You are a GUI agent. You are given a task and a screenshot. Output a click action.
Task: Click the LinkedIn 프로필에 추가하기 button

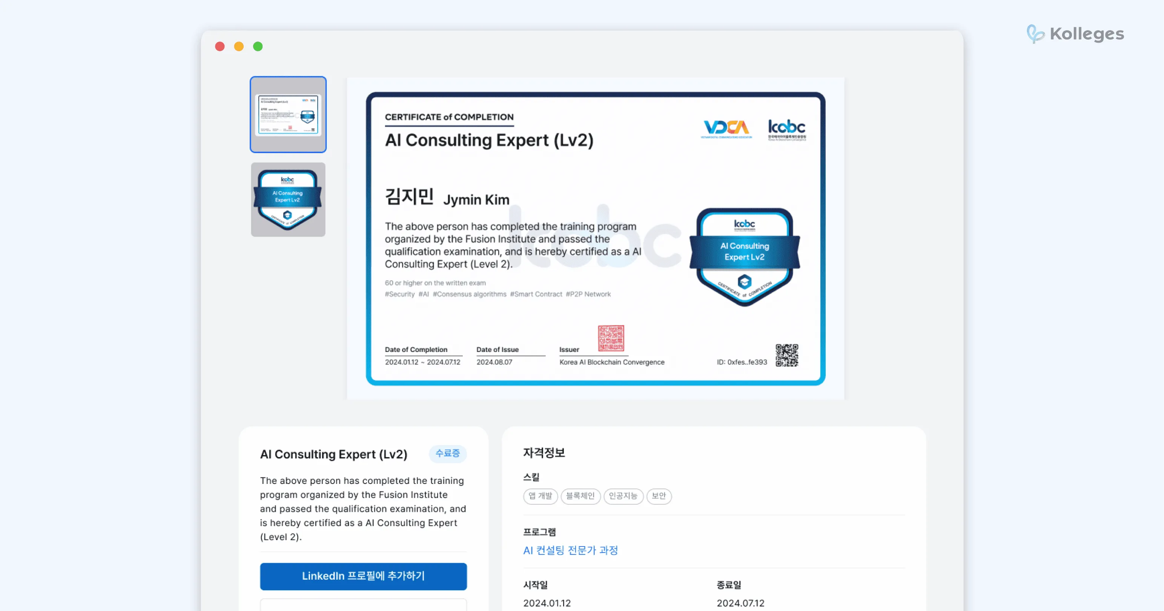click(363, 576)
